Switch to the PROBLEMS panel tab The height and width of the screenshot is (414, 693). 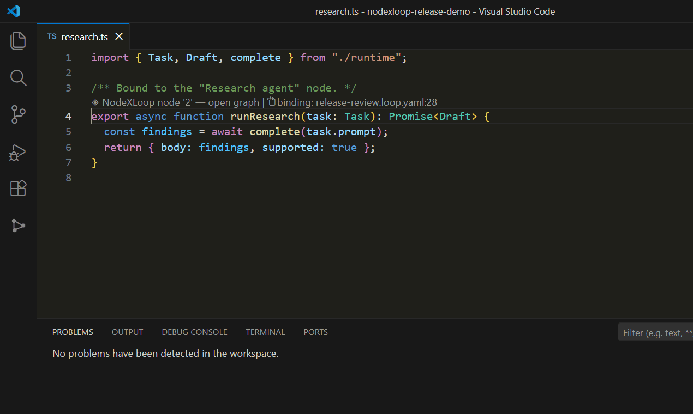73,332
